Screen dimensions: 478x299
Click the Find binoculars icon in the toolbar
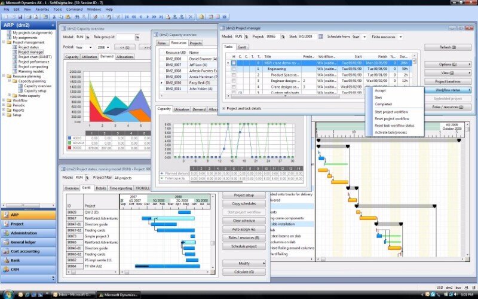pyautogui.click(x=77, y=17)
